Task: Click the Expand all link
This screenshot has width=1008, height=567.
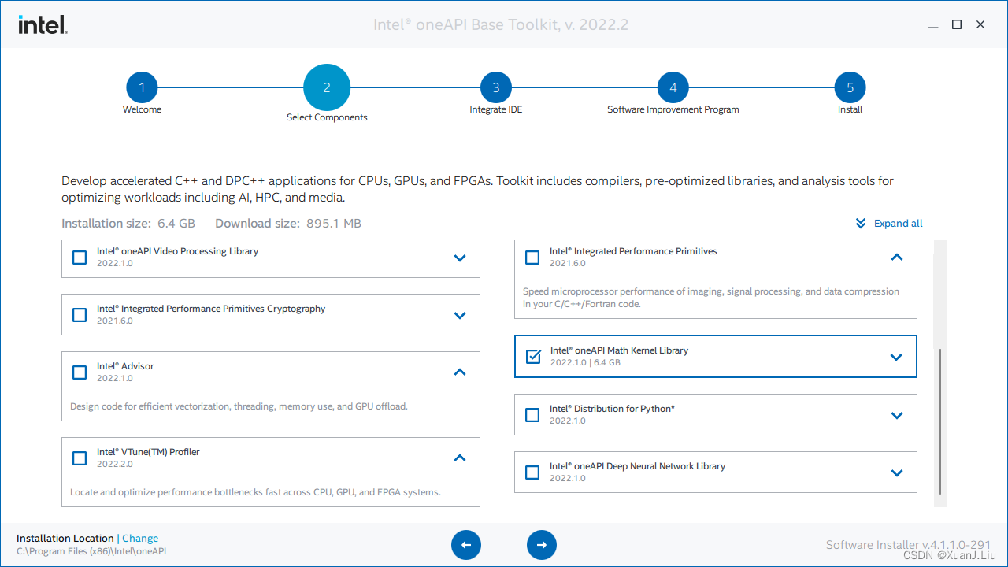Action: [896, 223]
